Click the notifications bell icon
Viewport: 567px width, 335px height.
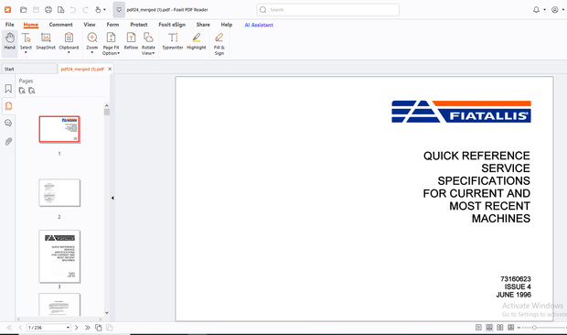(536, 10)
